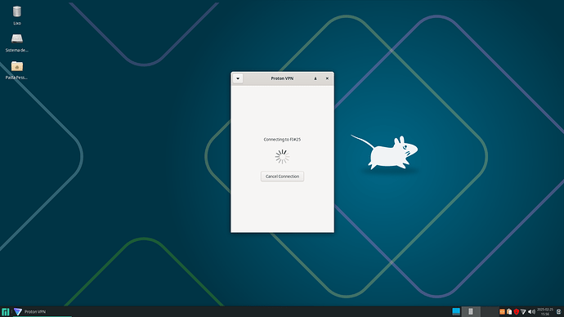Switch to the first workspace
The width and height of the screenshot is (564, 317).
click(x=471, y=311)
